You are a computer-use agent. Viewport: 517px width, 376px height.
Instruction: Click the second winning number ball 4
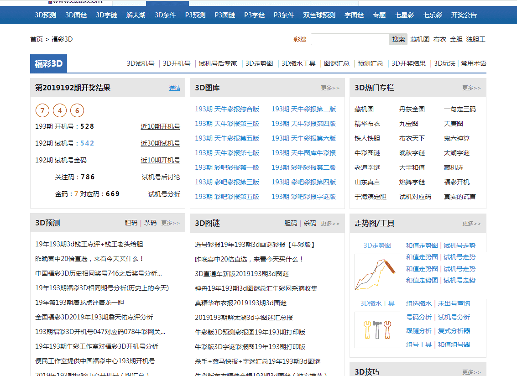(x=60, y=110)
